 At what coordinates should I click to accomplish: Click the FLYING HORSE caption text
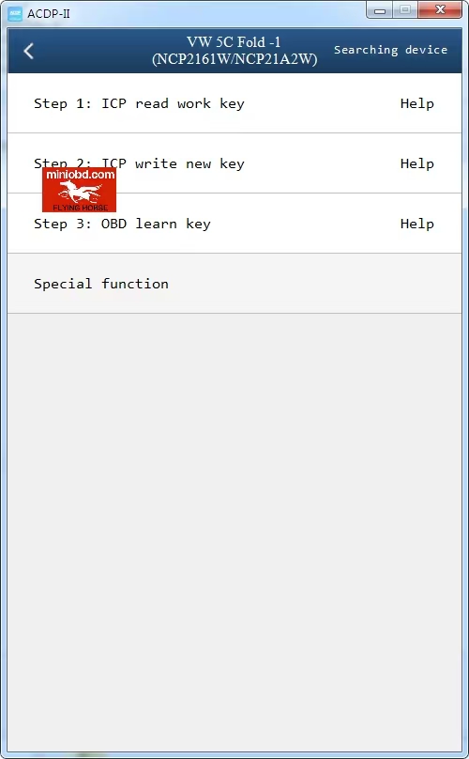pyautogui.click(x=81, y=208)
